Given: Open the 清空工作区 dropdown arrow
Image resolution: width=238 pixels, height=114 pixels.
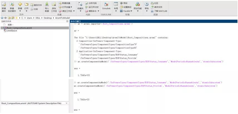Looking at the screenshot, I should [74, 11].
